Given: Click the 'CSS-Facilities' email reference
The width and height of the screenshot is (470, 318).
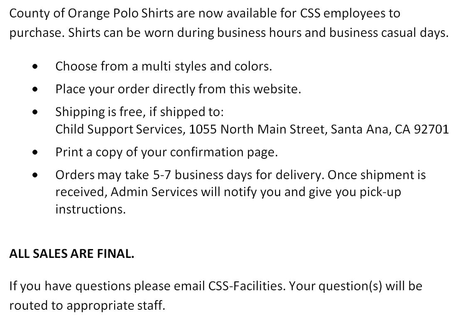Looking at the screenshot, I should point(246,286).
